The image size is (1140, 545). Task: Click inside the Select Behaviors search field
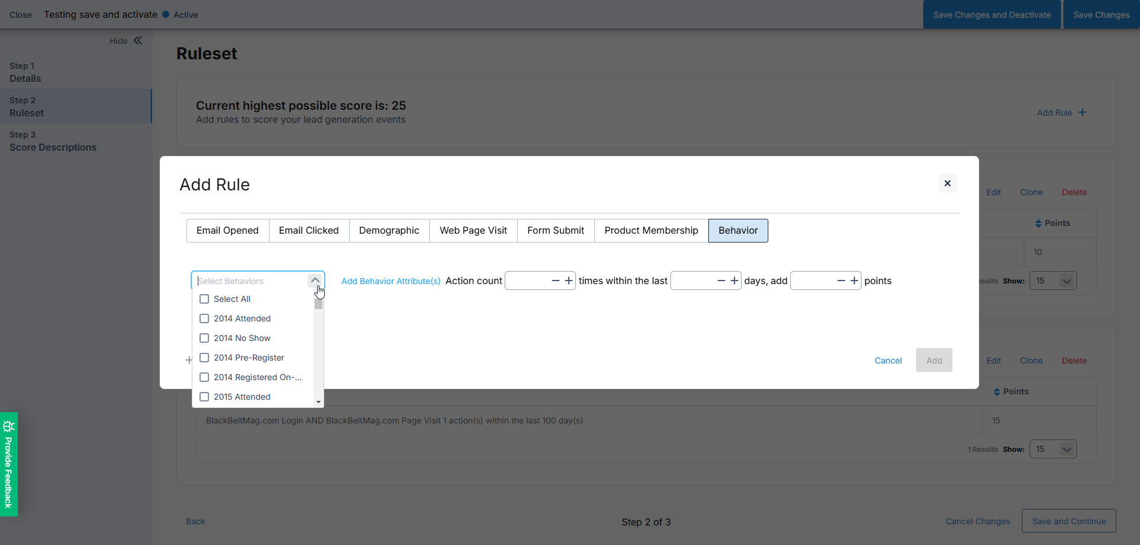(249, 281)
